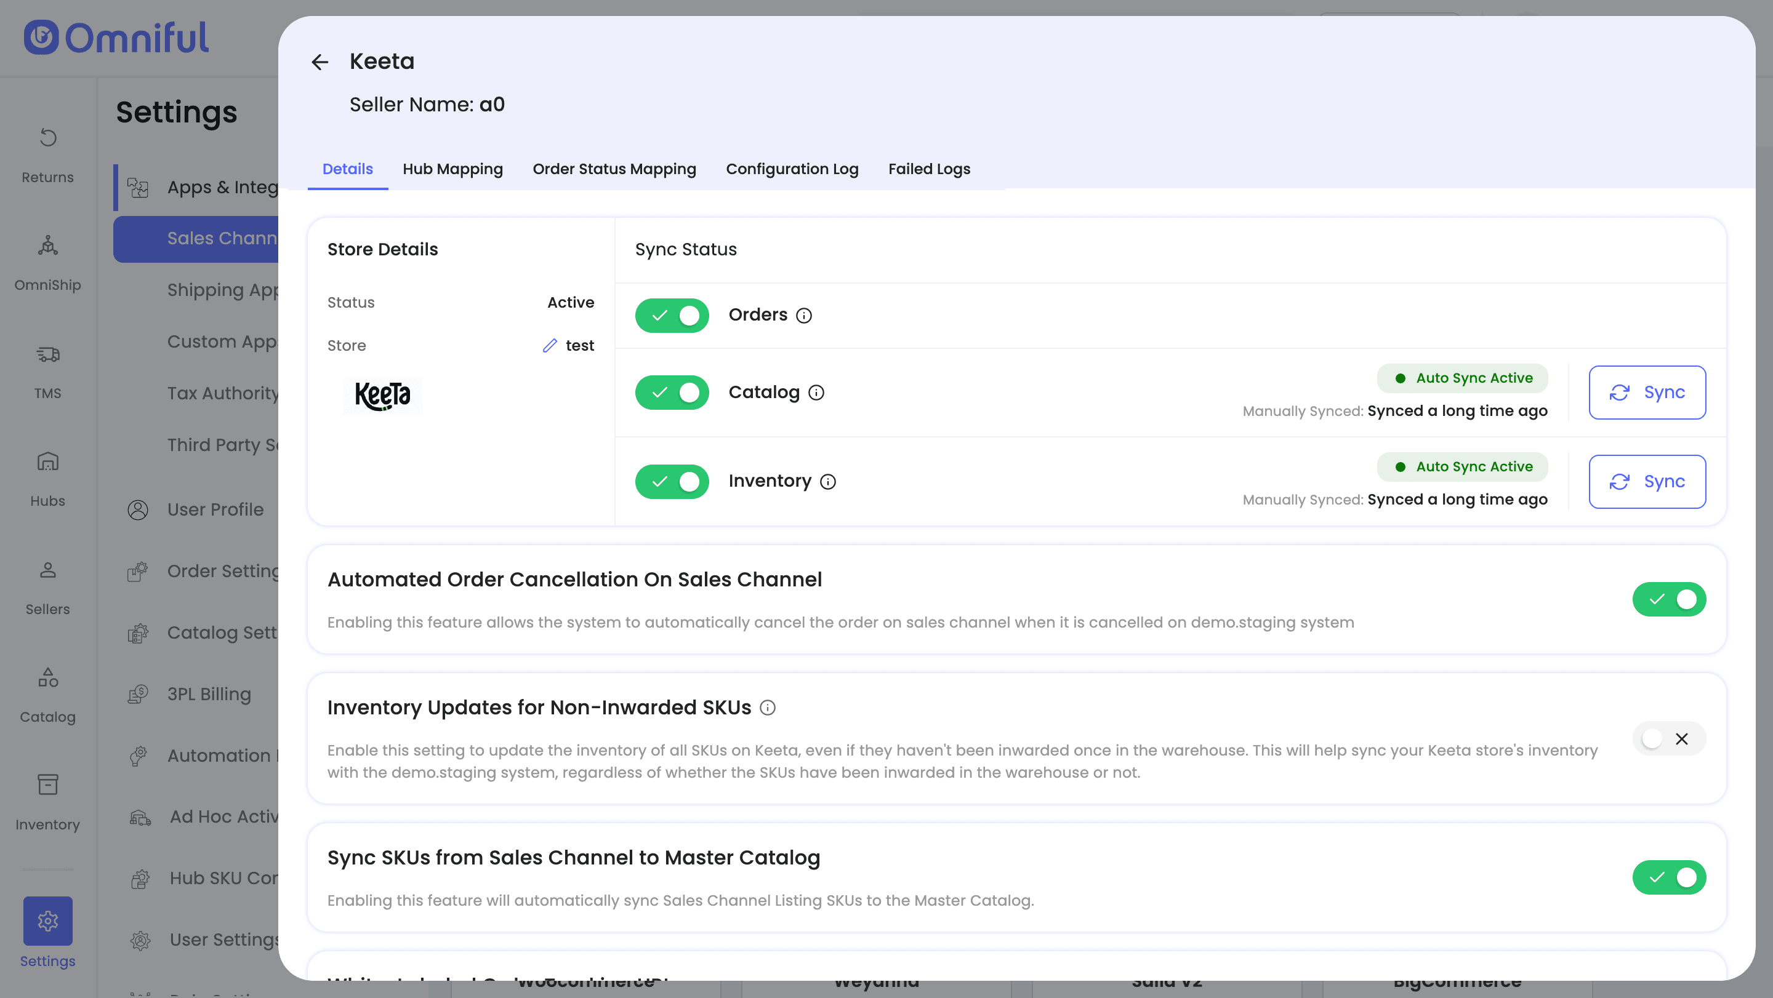Click the Sync button for Inventory

click(x=1646, y=481)
